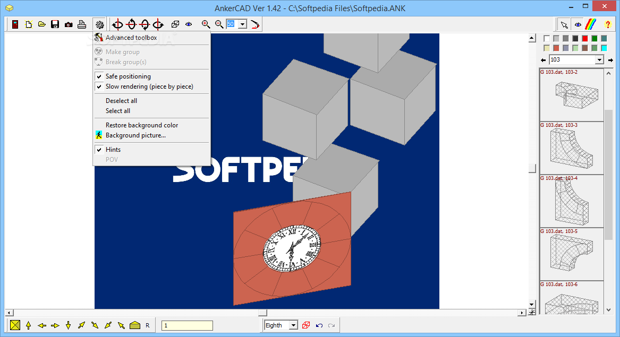Choose Deselect all from menu
Viewport: 620px width, 337px height.
point(151,101)
